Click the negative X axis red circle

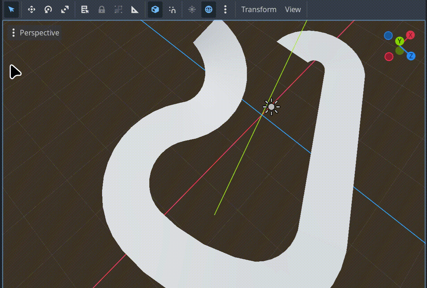click(x=389, y=56)
